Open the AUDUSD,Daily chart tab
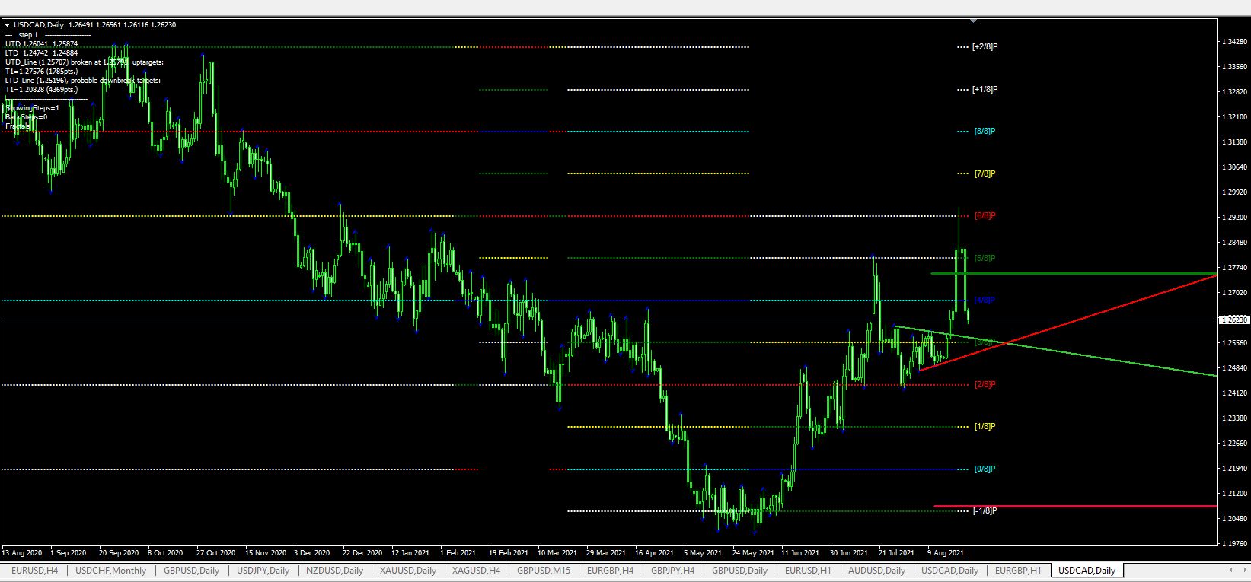The image size is (1251, 582). pyautogui.click(x=876, y=571)
